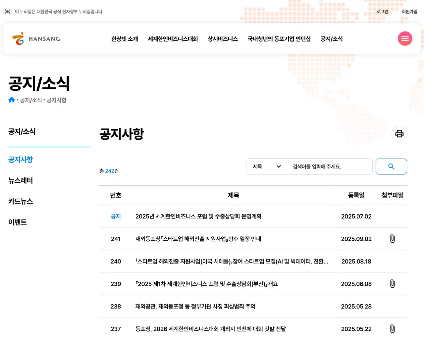Click the search magnifier button

(x=391, y=167)
